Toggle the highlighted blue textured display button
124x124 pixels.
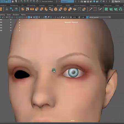click(x=29, y=17)
